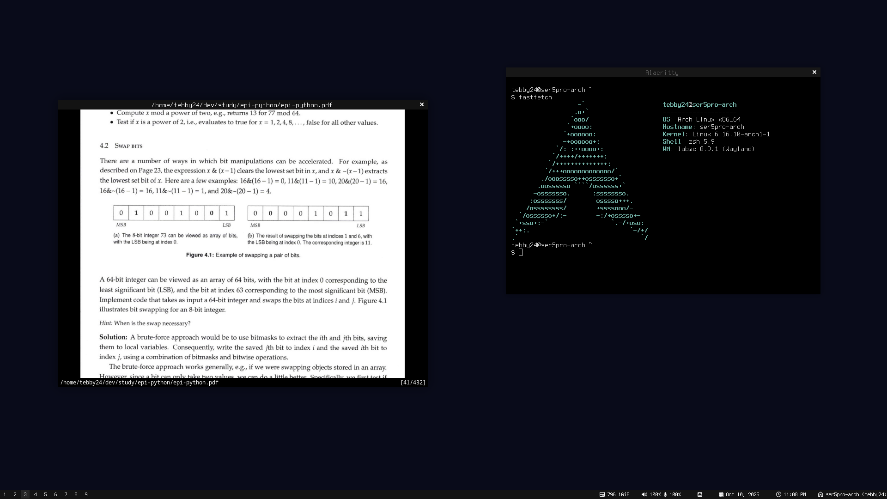Close the Alacritty terminal window
887x499 pixels.
[x=814, y=73]
